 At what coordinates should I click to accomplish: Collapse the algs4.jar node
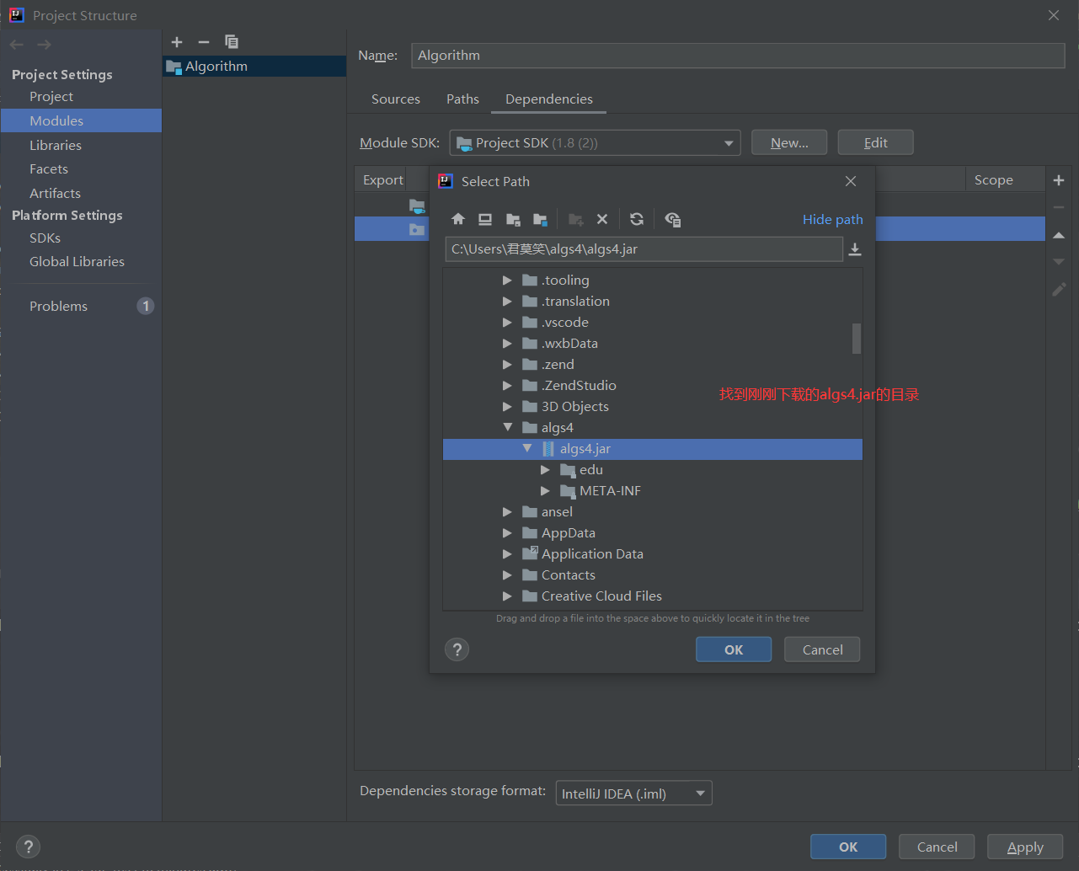pos(526,448)
